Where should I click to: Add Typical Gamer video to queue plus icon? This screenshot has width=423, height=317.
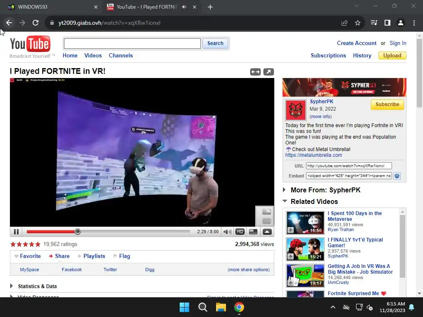[x=290, y=257]
